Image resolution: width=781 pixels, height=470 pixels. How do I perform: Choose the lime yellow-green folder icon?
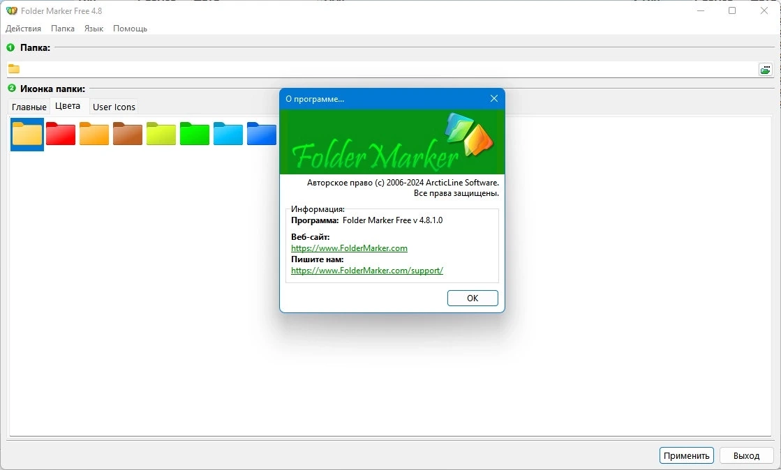pos(161,133)
